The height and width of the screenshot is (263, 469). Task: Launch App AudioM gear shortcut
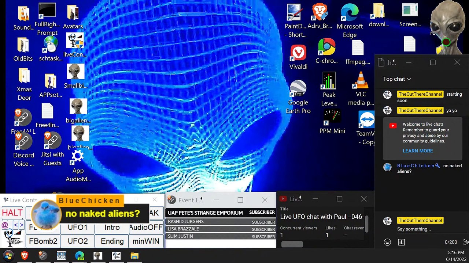[x=78, y=166]
